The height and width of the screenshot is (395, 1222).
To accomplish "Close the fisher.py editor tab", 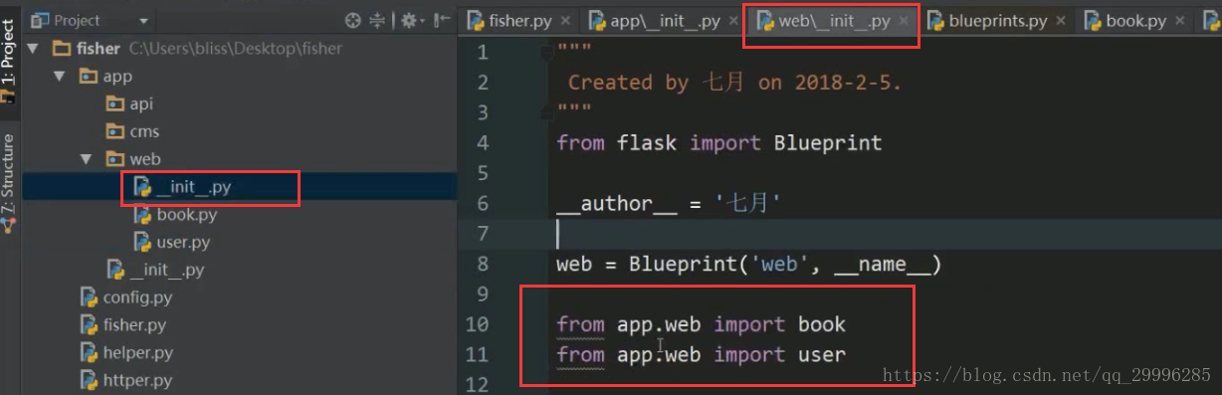I will click(x=566, y=20).
